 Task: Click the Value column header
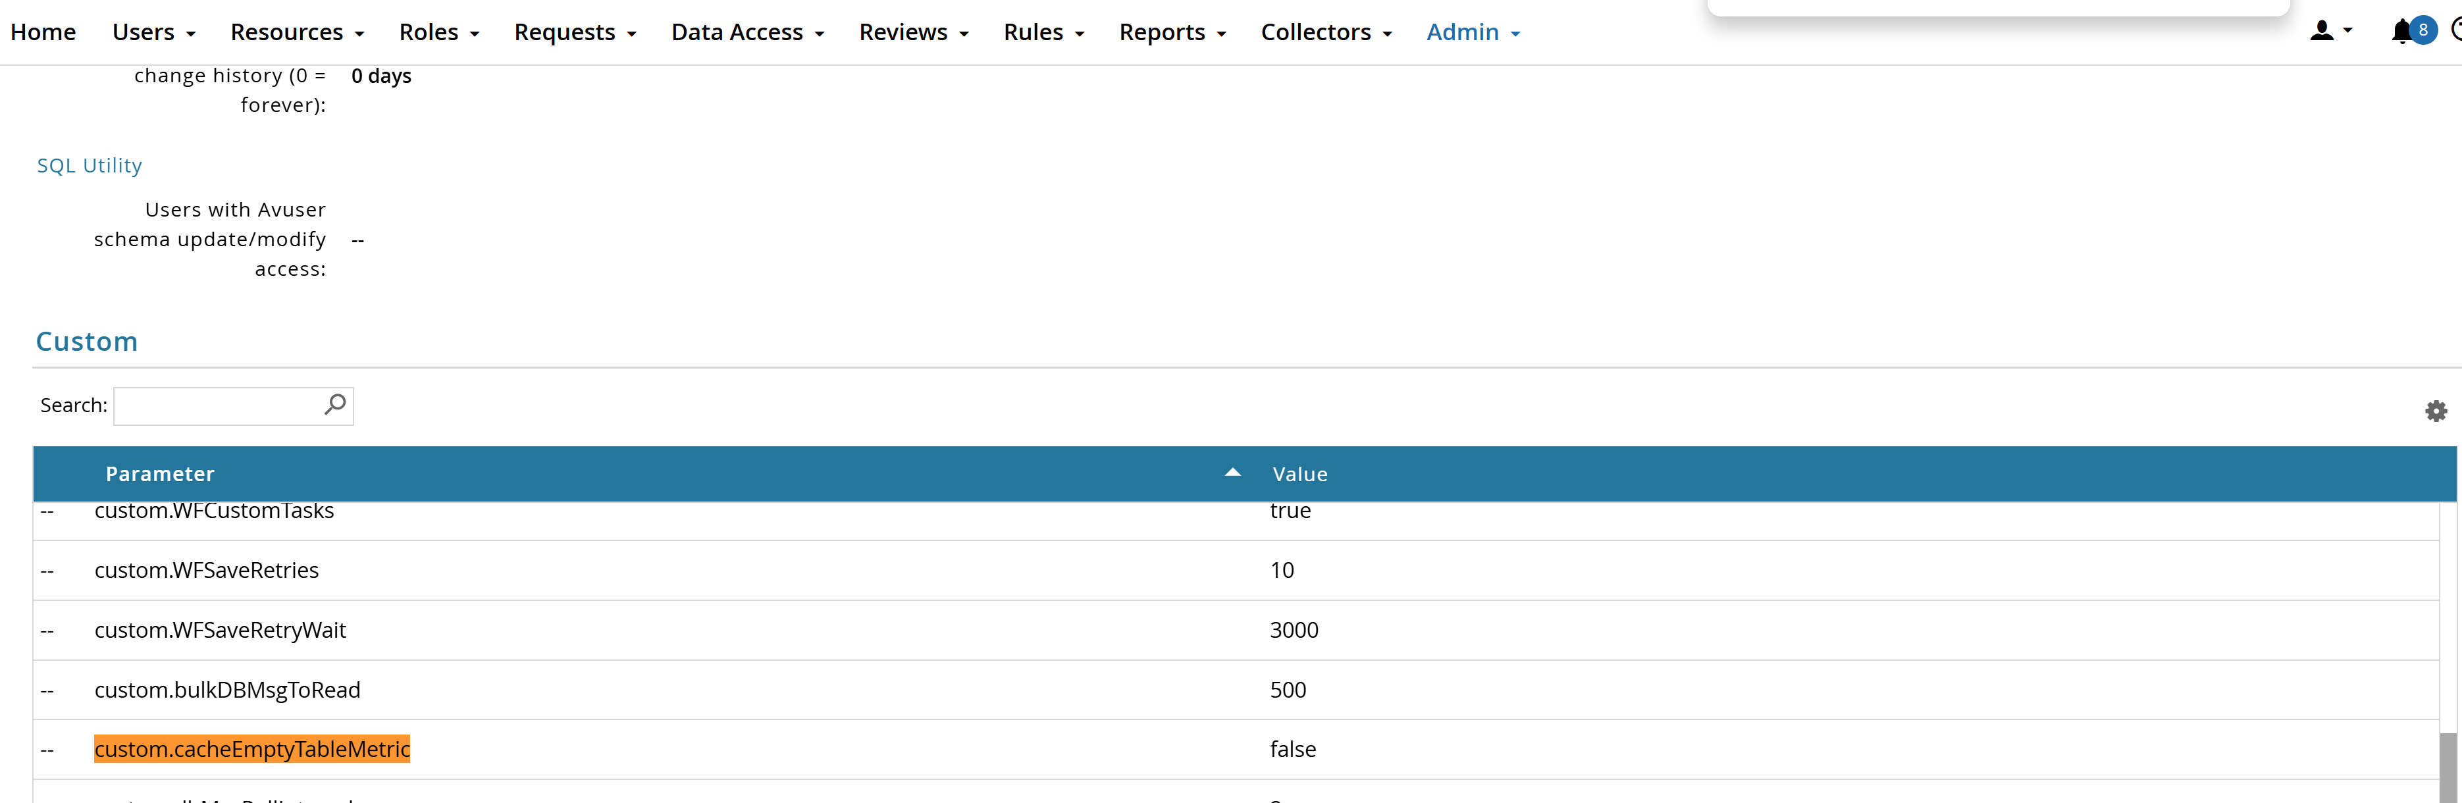pos(1300,474)
